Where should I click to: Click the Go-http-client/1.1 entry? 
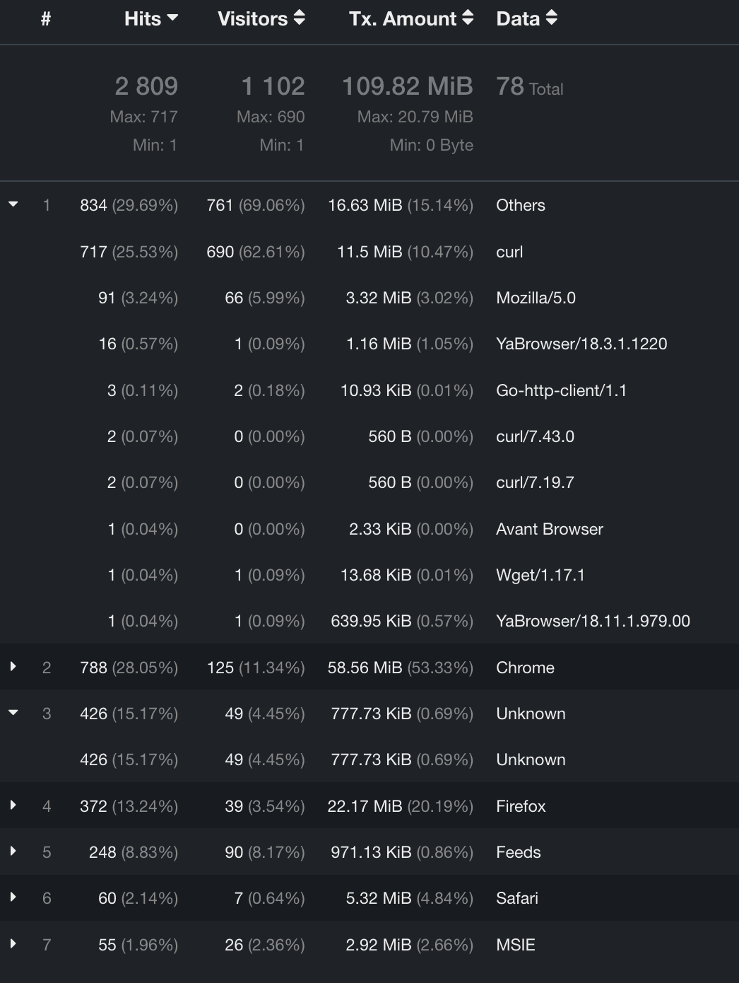[x=561, y=390]
